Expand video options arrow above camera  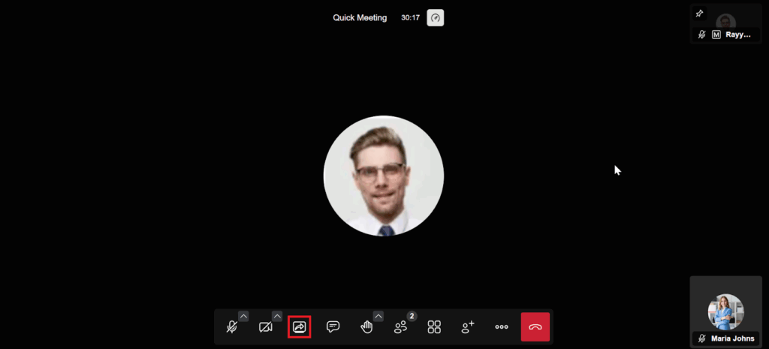277,316
